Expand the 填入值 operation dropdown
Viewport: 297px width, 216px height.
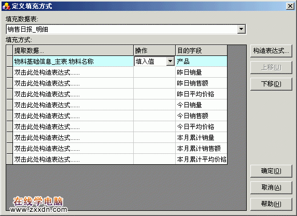[171, 61]
